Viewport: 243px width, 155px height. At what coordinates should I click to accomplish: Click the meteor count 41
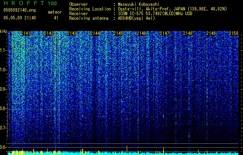[56, 18]
